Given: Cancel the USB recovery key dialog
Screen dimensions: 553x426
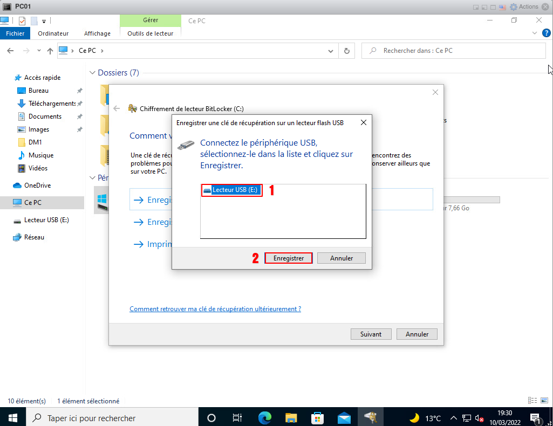Looking at the screenshot, I should (341, 258).
